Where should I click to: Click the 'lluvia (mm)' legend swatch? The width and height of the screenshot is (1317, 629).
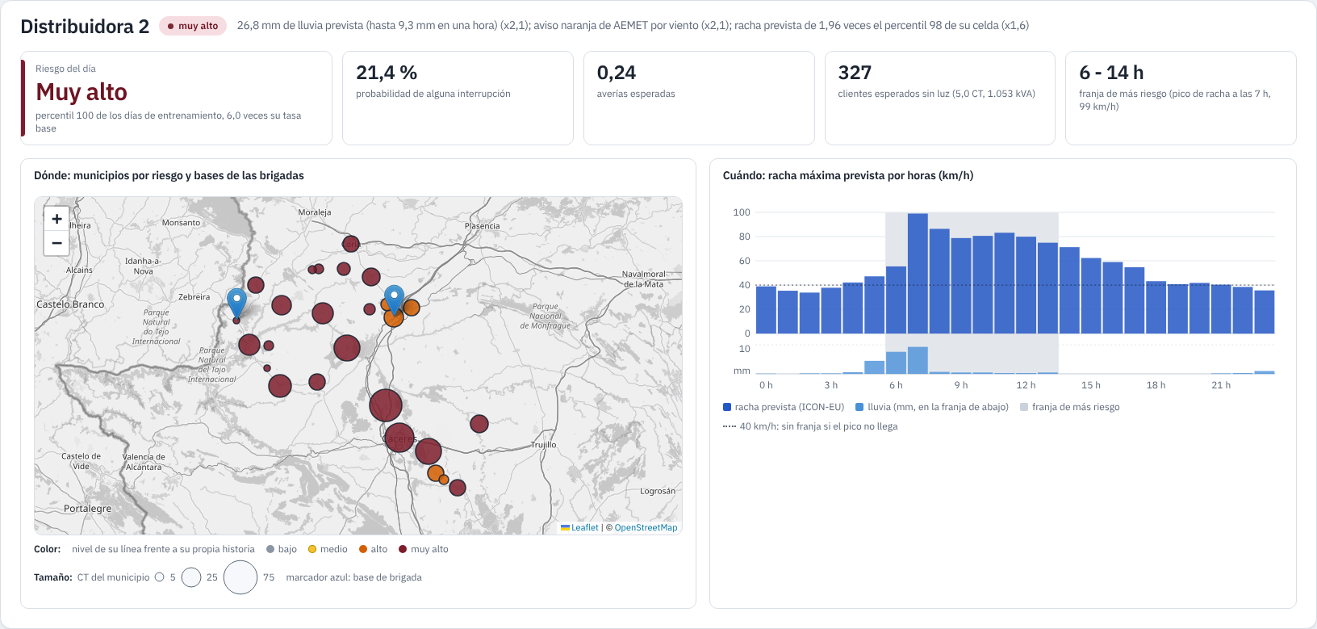click(x=859, y=407)
